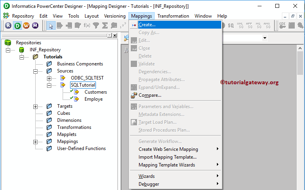The height and width of the screenshot is (190, 305).
Task: Click the SQ source qualifier toolbar icon
Action: coord(231,25)
